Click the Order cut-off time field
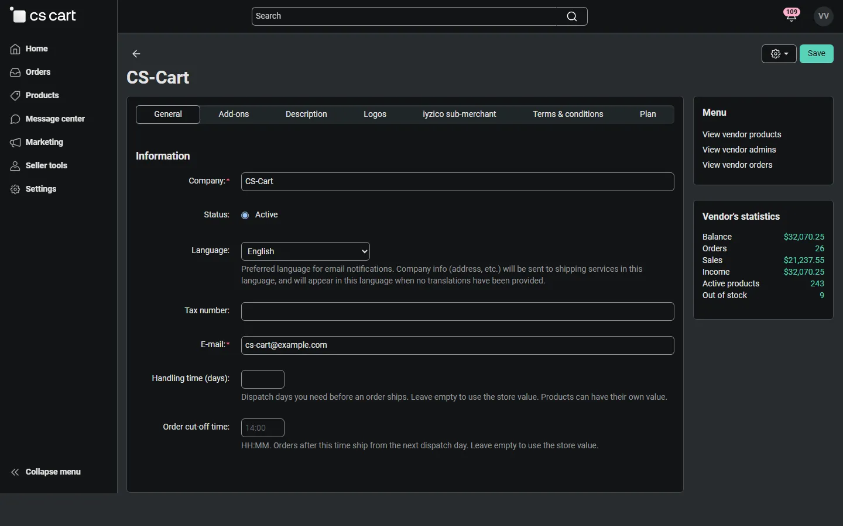Screen dimensions: 843x526 [x=263, y=428]
